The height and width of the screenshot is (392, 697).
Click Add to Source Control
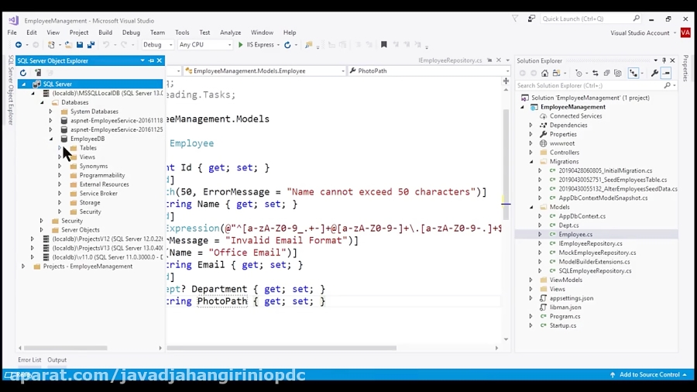[x=650, y=375]
